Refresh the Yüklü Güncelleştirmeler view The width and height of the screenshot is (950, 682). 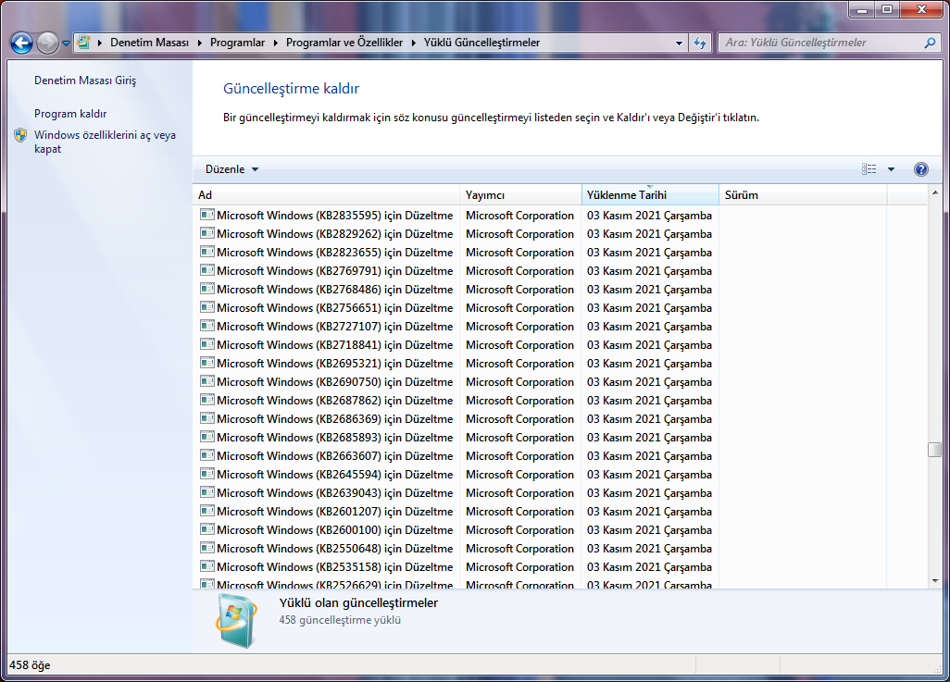point(700,43)
